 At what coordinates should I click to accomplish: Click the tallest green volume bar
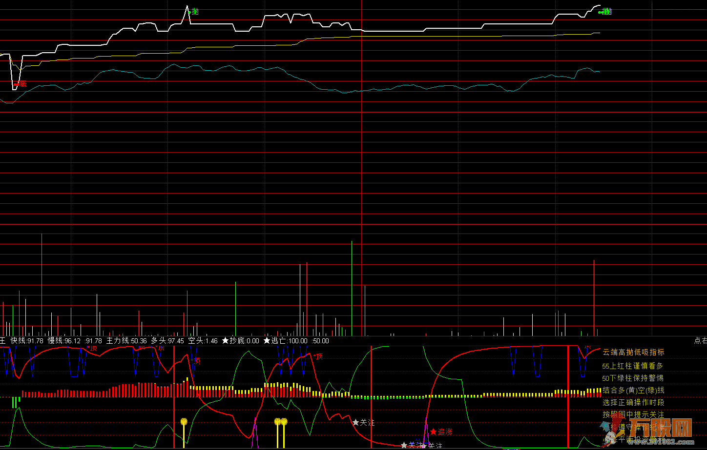(x=352, y=288)
